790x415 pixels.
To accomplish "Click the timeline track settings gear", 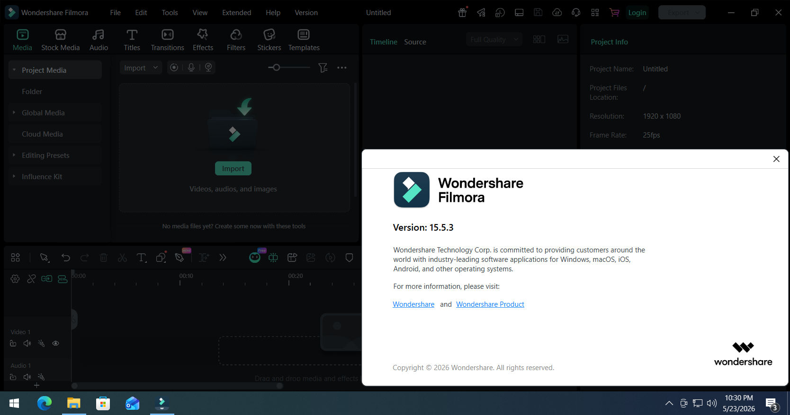I will pos(15,279).
